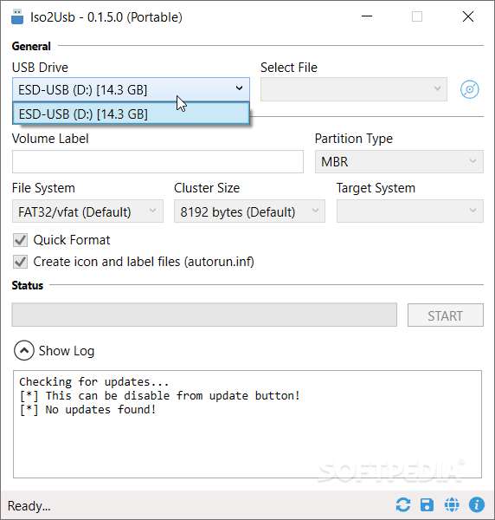
Task: Open the Cluster Size 8192 bytes dropdown
Action: [x=249, y=211]
